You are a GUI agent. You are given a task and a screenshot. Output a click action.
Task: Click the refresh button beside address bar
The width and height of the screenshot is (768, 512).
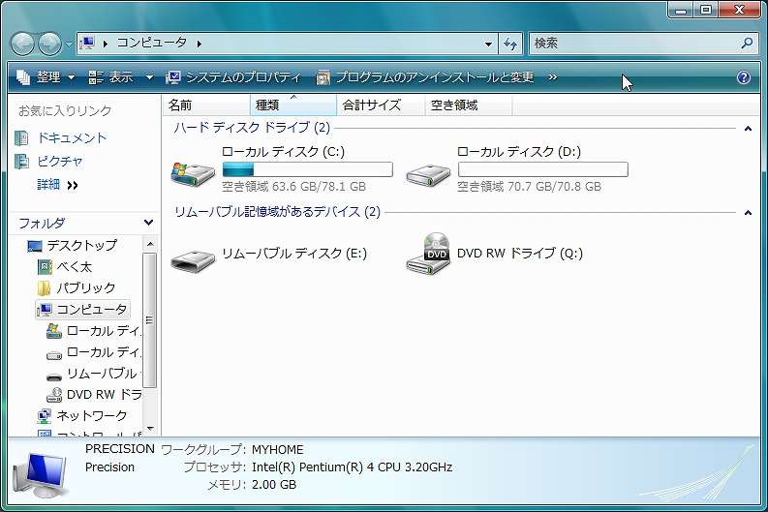pos(511,44)
